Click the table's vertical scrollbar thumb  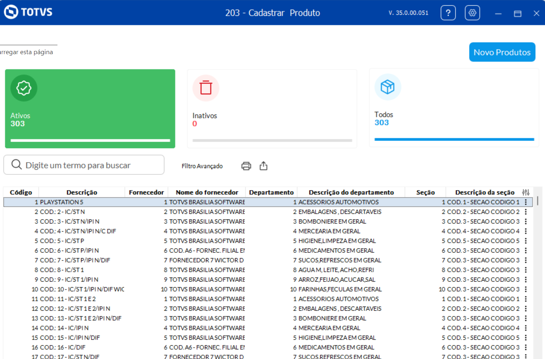pyautogui.click(x=537, y=200)
